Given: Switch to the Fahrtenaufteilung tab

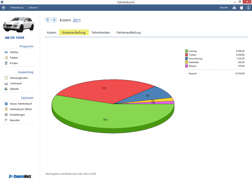Looking at the screenshot, I should click(128, 32).
